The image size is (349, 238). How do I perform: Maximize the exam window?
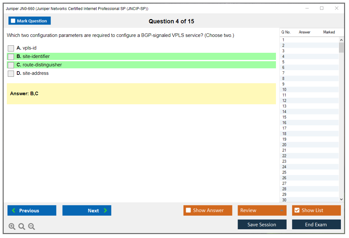coord(322,8)
